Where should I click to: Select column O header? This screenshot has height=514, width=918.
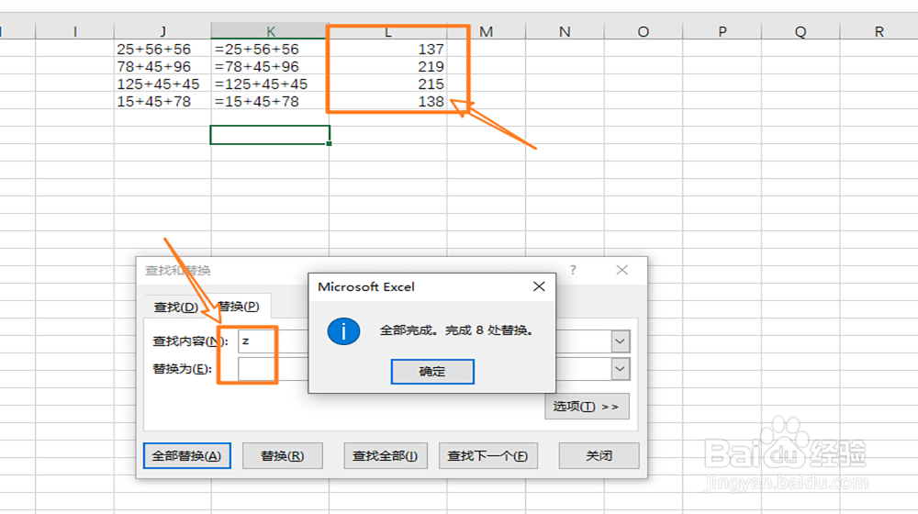pos(643,31)
